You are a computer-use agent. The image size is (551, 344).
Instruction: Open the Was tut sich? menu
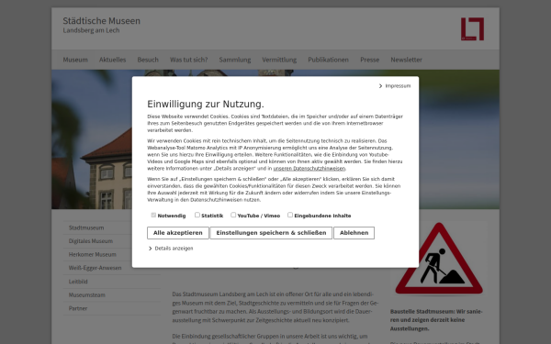(188, 60)
